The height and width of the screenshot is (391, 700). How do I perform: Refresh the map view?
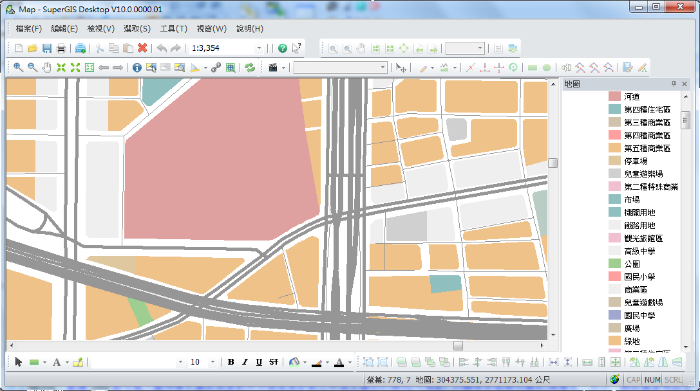click(x=250, y=68)
